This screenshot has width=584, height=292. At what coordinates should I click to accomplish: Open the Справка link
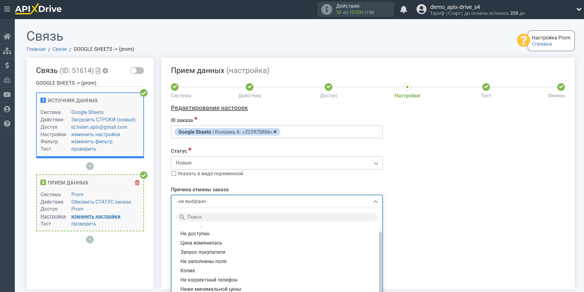tap(541, 44)
